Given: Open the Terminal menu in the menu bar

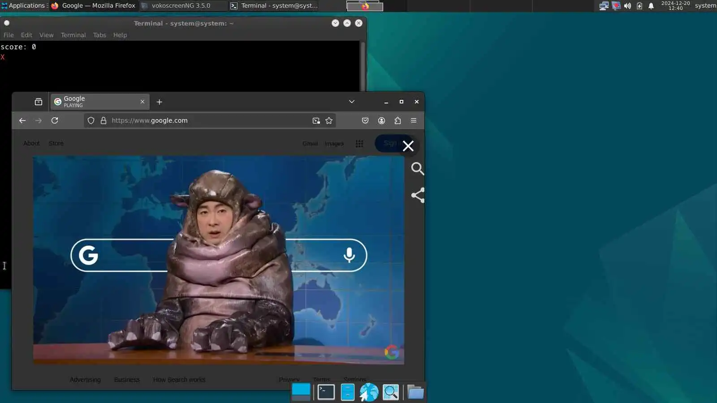Looking at the screenshot, I should coord(73,35).
